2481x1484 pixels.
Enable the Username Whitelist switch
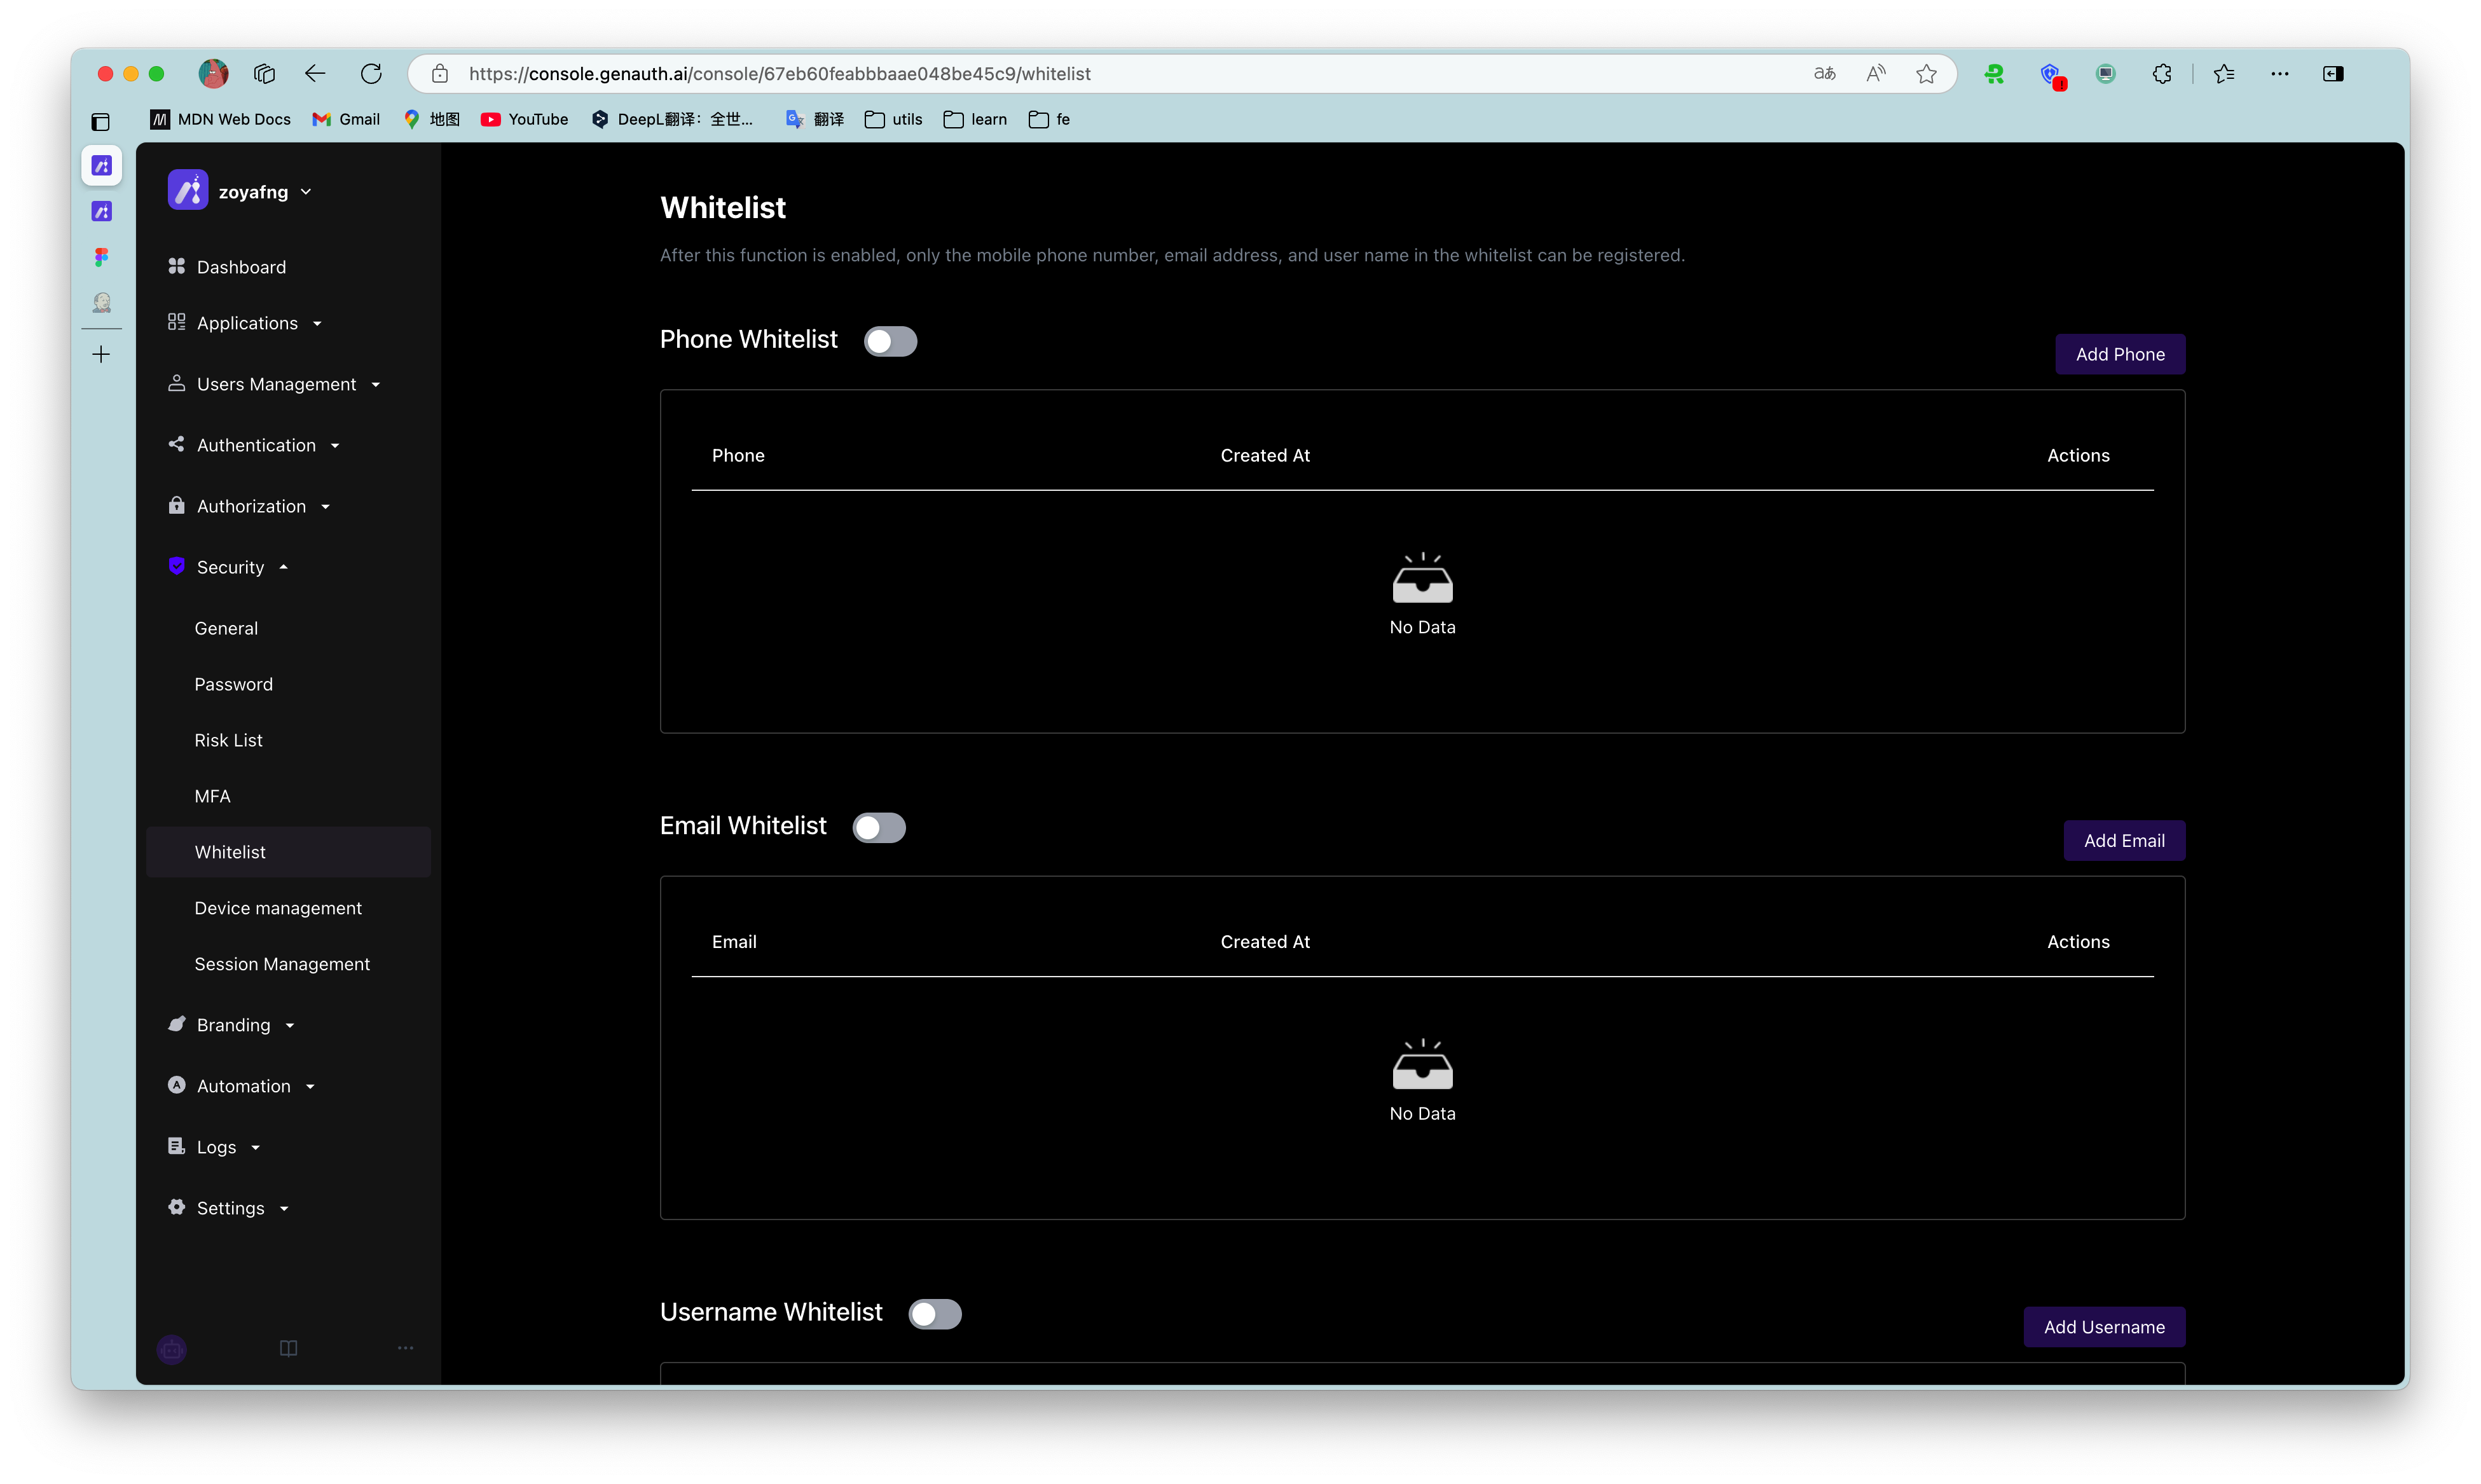pos(935,1313)
